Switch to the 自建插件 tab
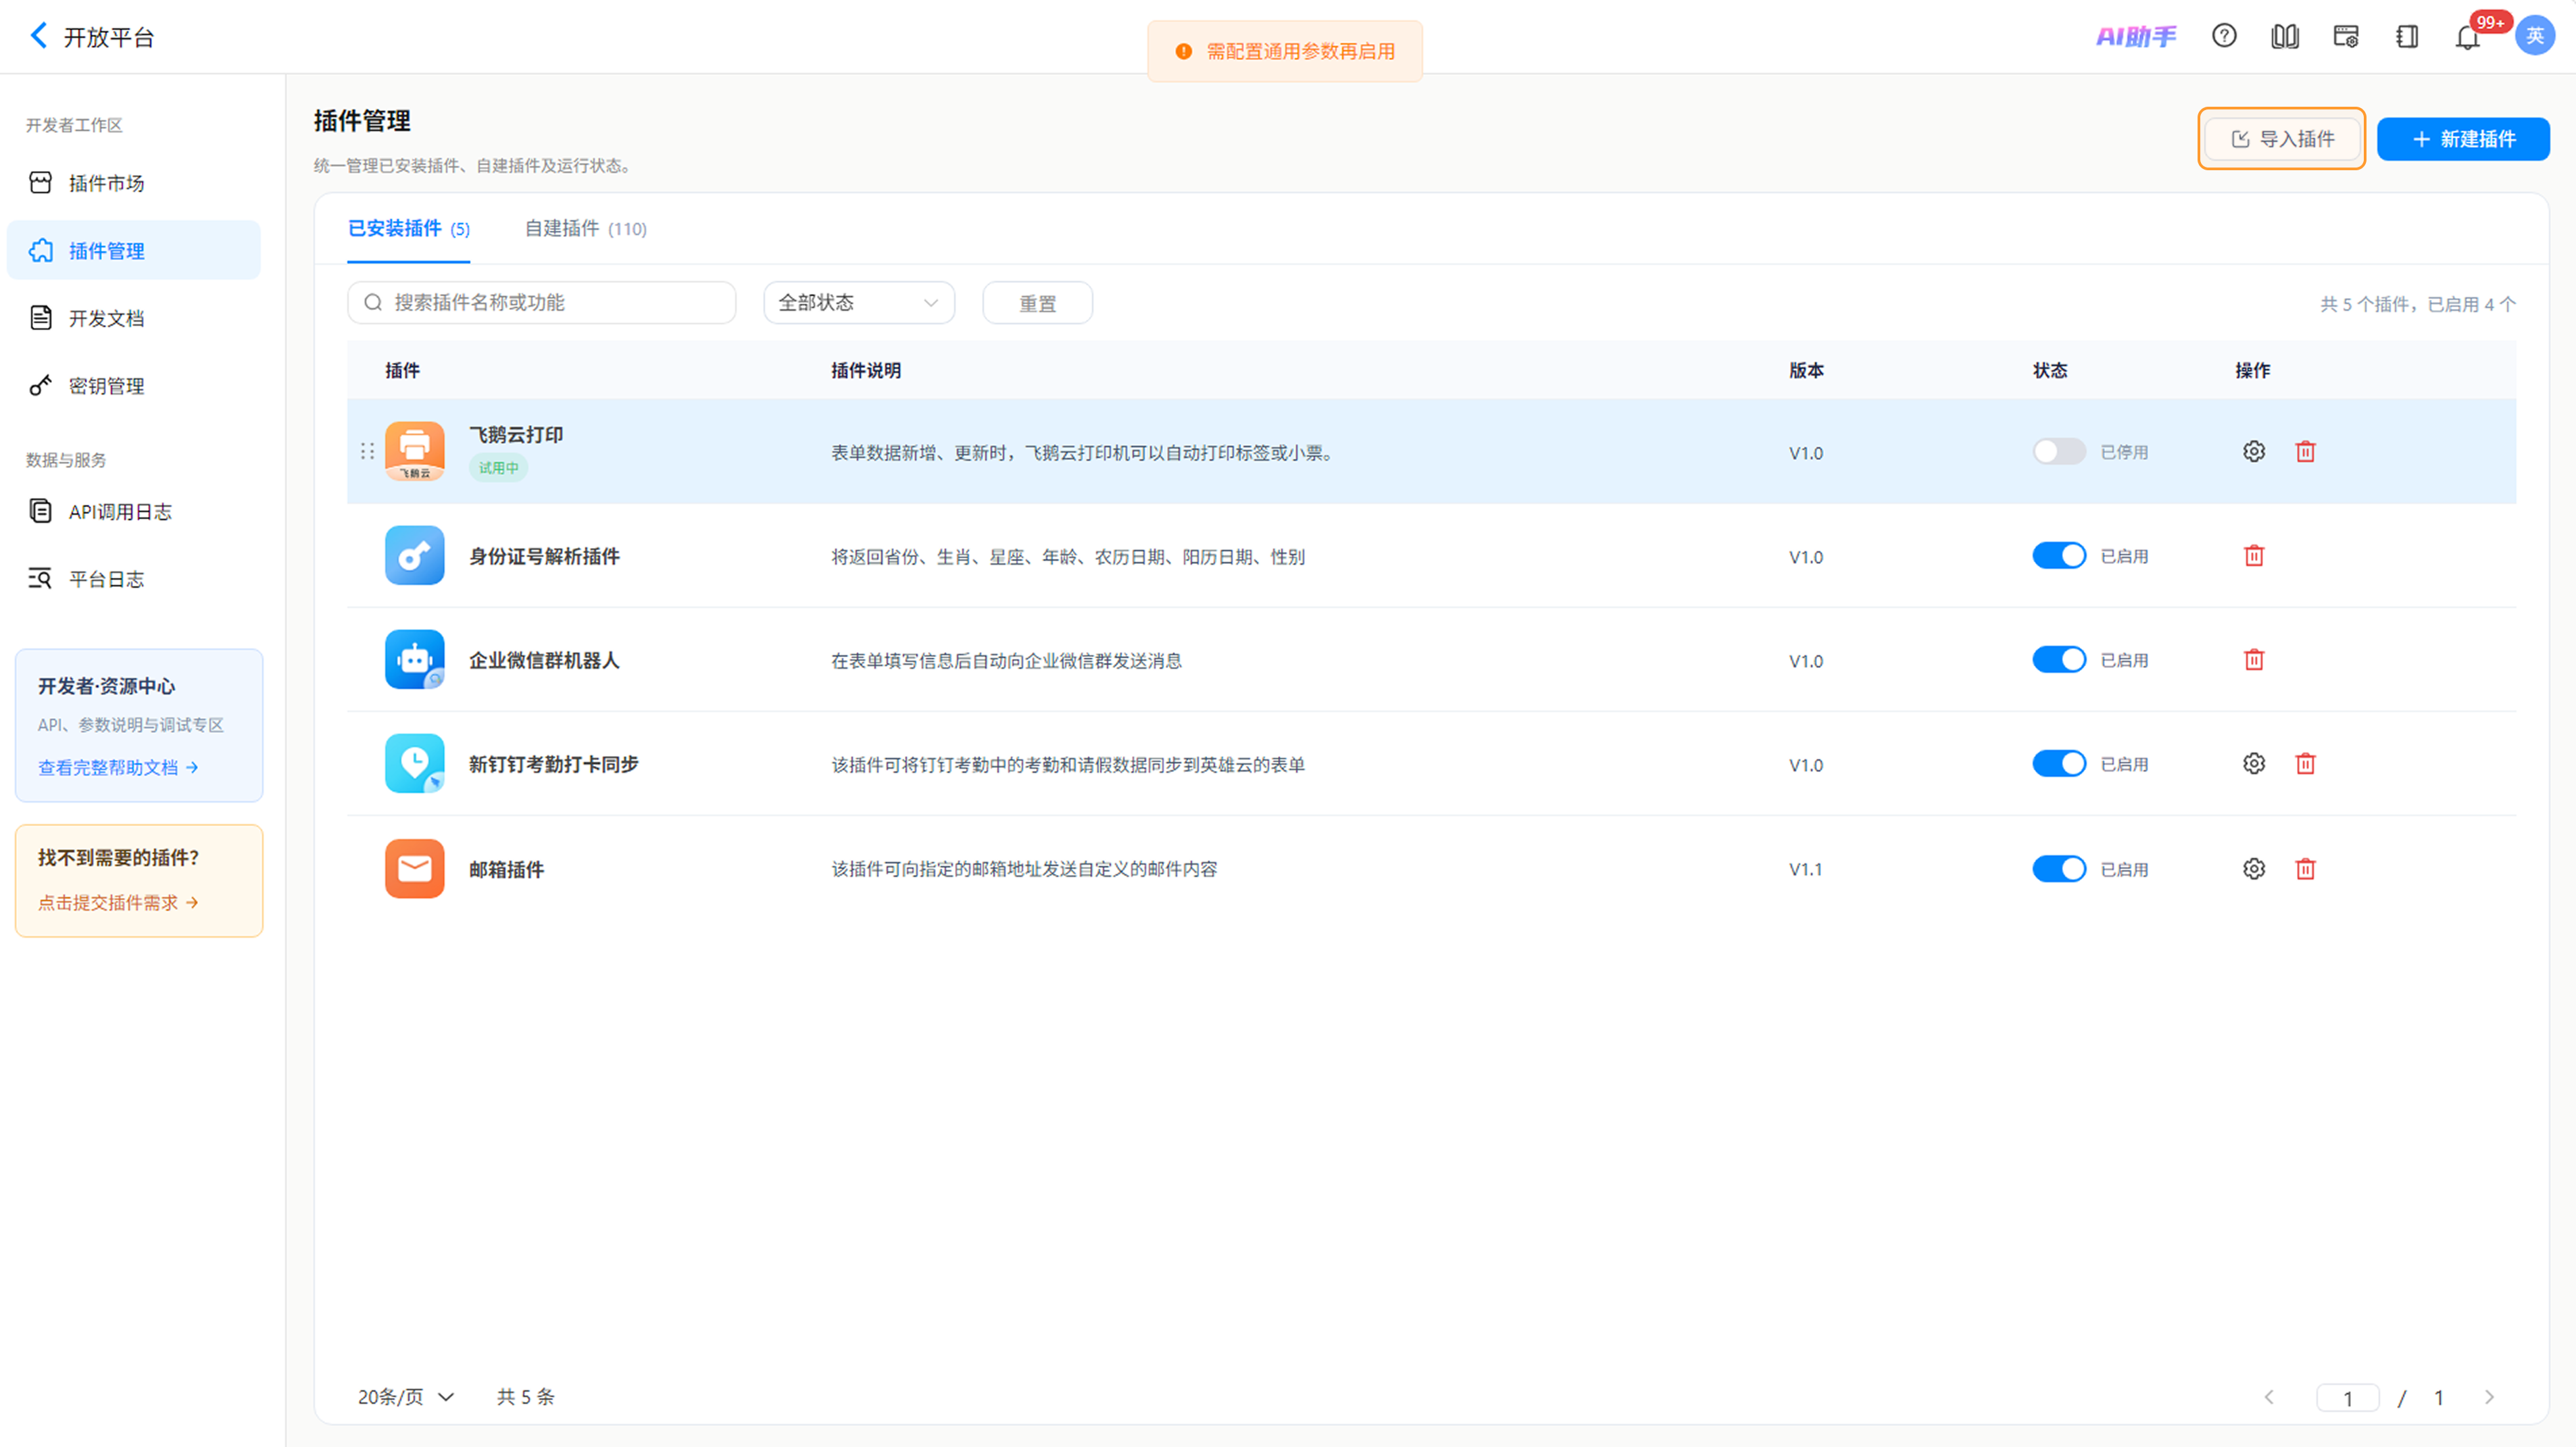This screenshot has height=1447, width=2576. 586,229
